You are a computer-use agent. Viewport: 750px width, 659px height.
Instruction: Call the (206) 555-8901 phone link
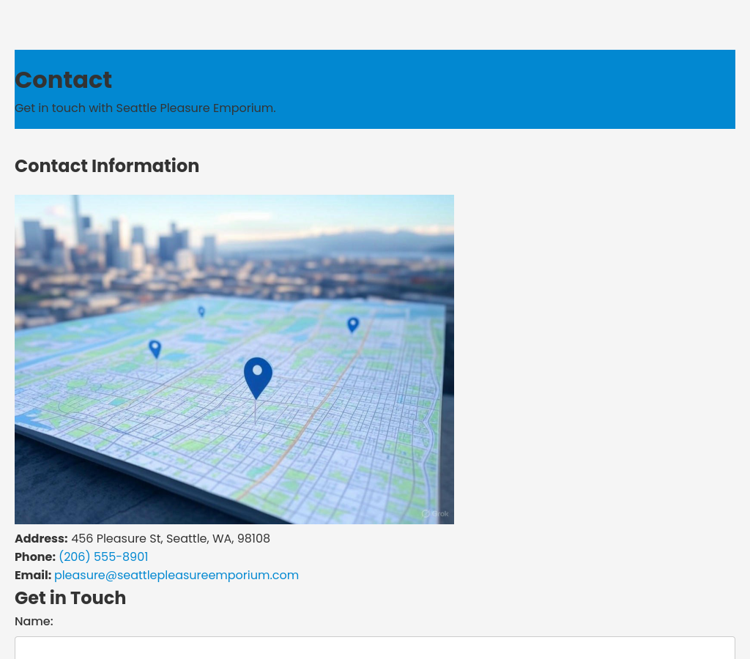(x=103, y=556)
